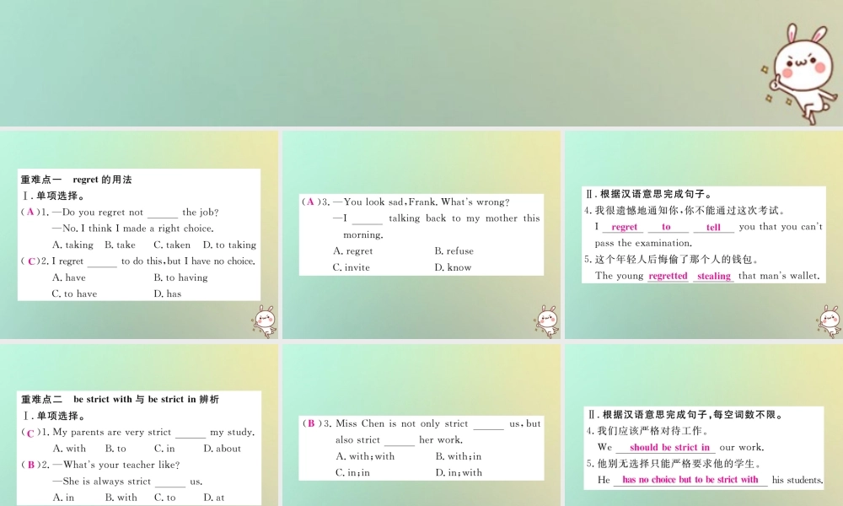Click the question 'My parents are very strict ___ my study.'
This screenshot has width=843, height=506.
pos(153,433)
